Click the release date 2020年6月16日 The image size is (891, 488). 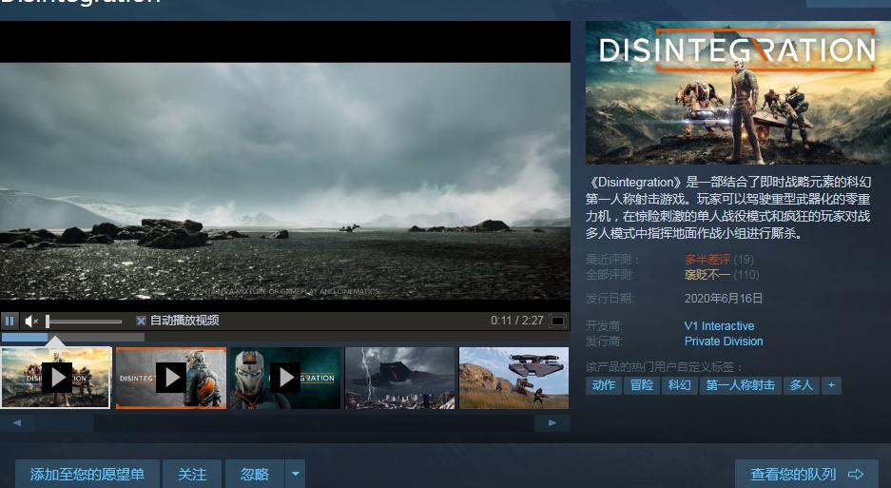click(724, 298)
